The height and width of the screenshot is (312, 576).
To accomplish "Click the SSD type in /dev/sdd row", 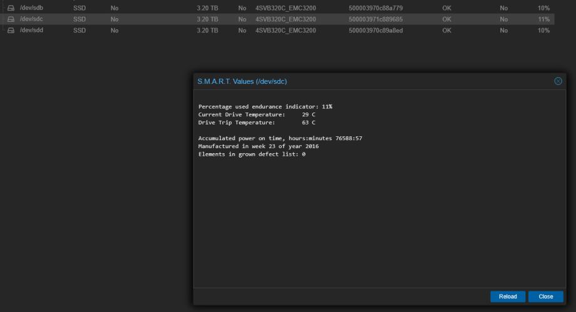I will click(x=80, y=31).
